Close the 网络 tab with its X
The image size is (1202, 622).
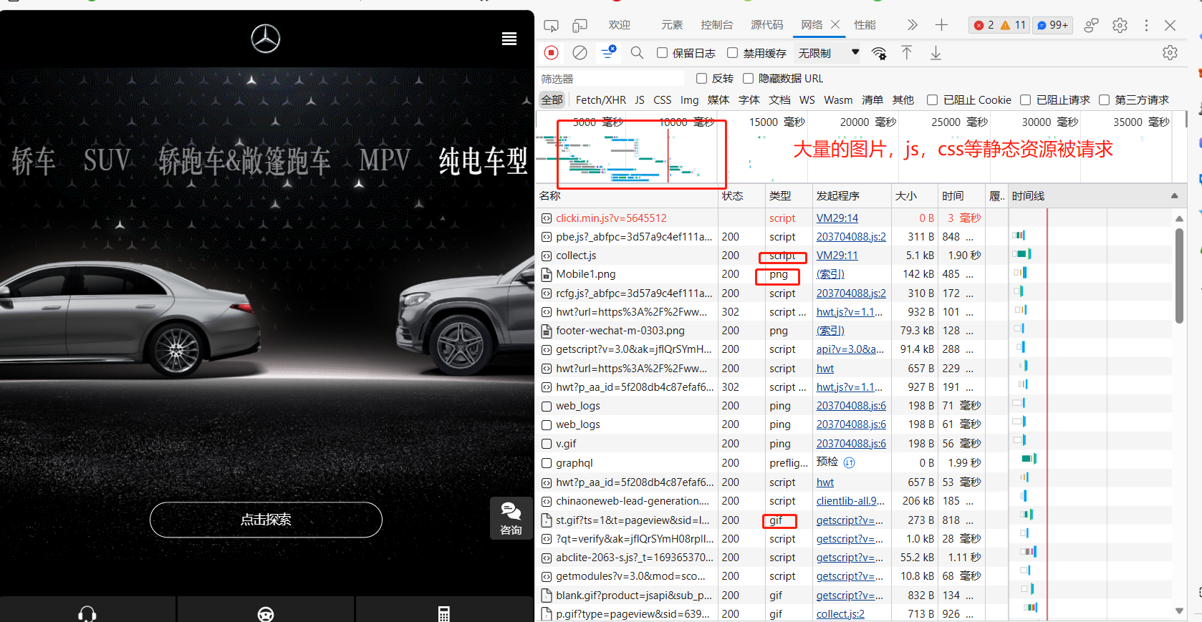(x=835, y=24)
